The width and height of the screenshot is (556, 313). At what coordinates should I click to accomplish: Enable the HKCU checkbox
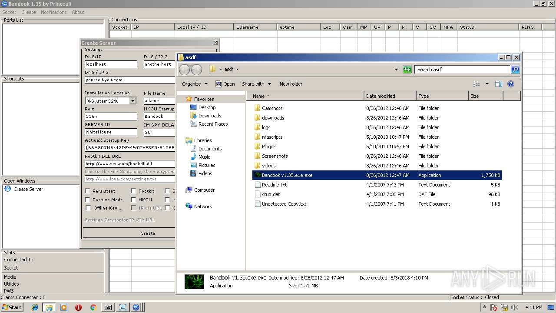[133, 200]
